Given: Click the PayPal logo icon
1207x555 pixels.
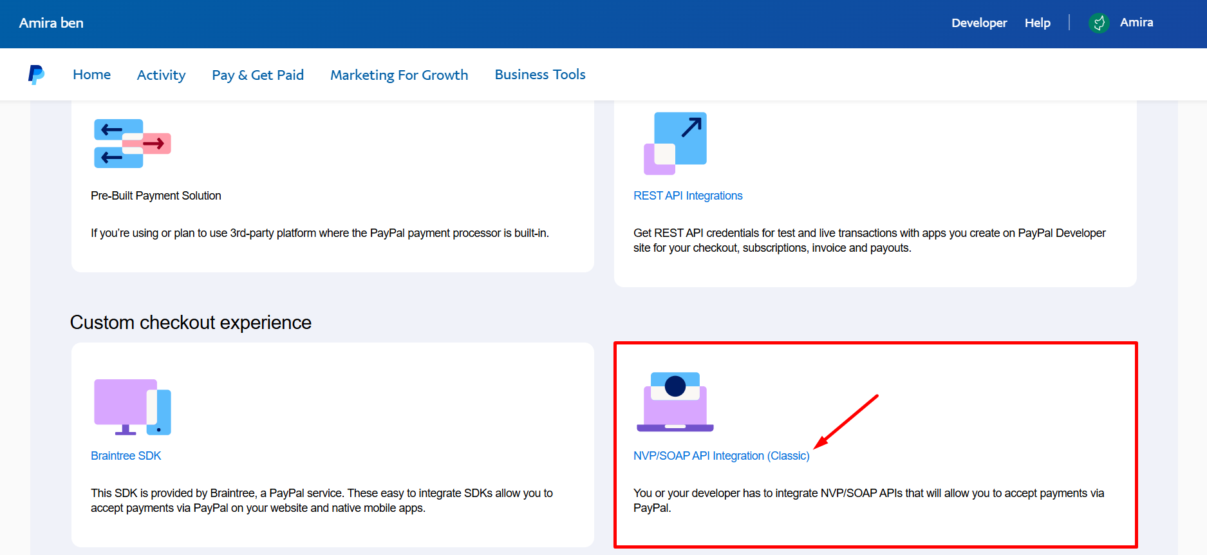Looking at the screenshot, I should (36, 75).
